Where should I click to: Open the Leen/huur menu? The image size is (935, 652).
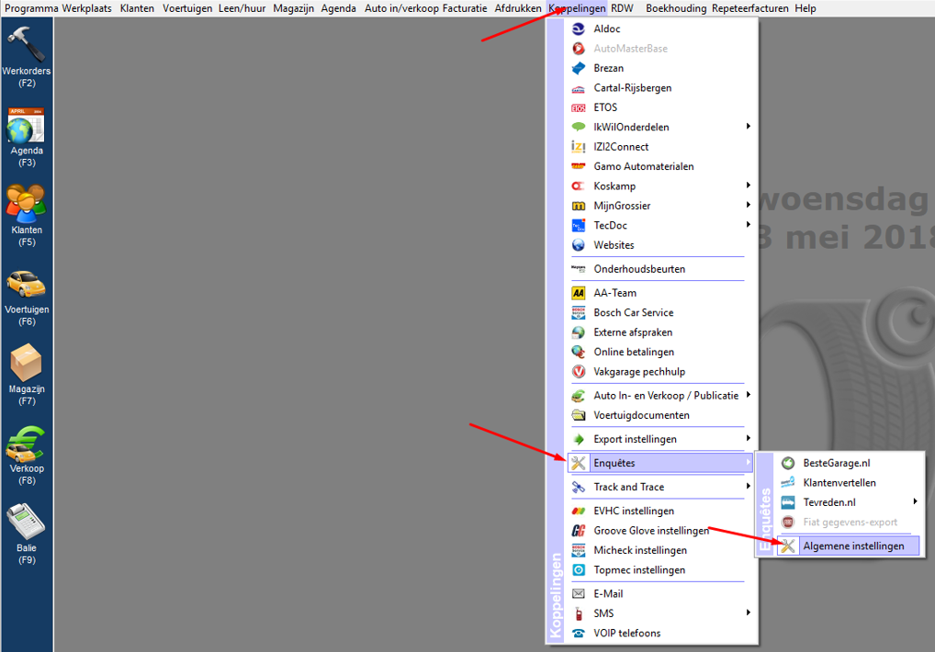pyautogui.click(x=242, y=8)
